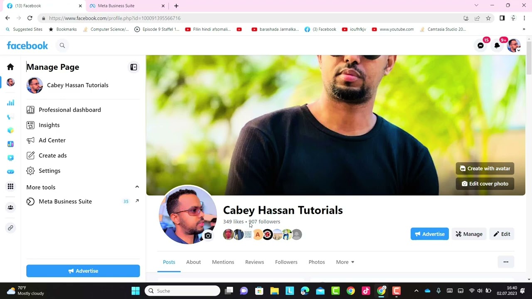
Task: Open Professional dashboard
Action: tap(83, 110)
